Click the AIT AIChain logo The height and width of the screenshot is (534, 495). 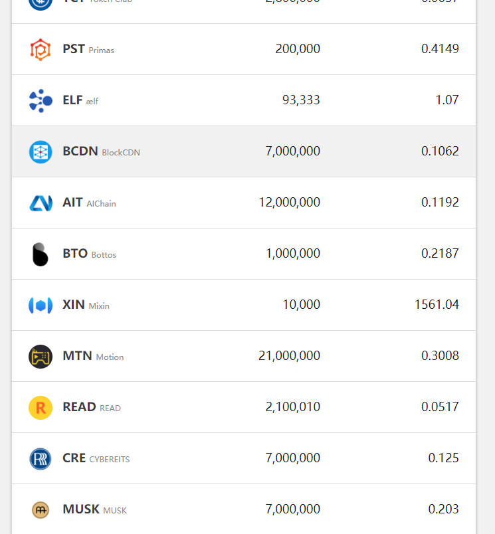click(x=41, y=203)
